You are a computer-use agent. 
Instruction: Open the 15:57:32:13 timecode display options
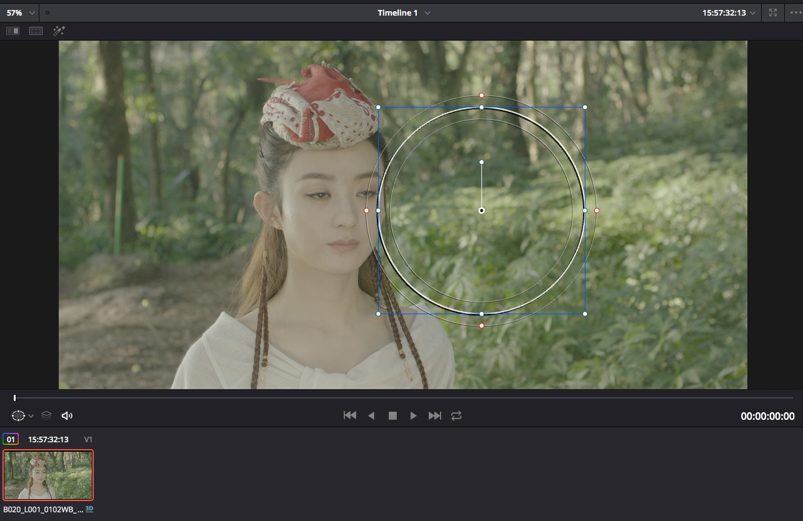point(729,12)
